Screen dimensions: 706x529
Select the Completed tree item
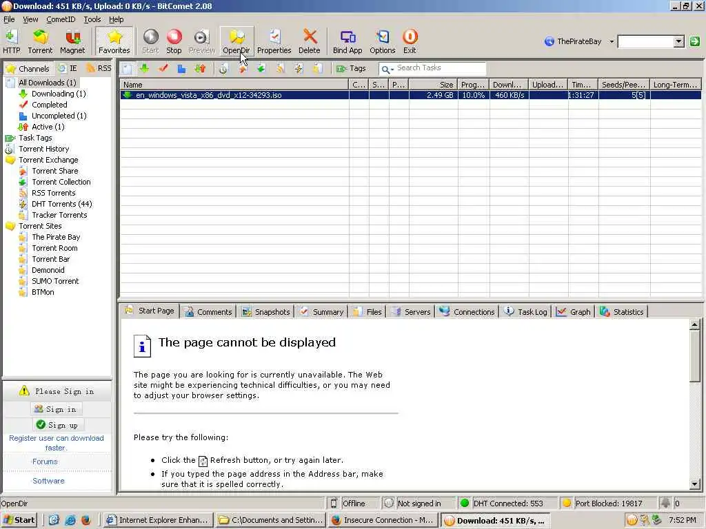(x=49, y=105)
